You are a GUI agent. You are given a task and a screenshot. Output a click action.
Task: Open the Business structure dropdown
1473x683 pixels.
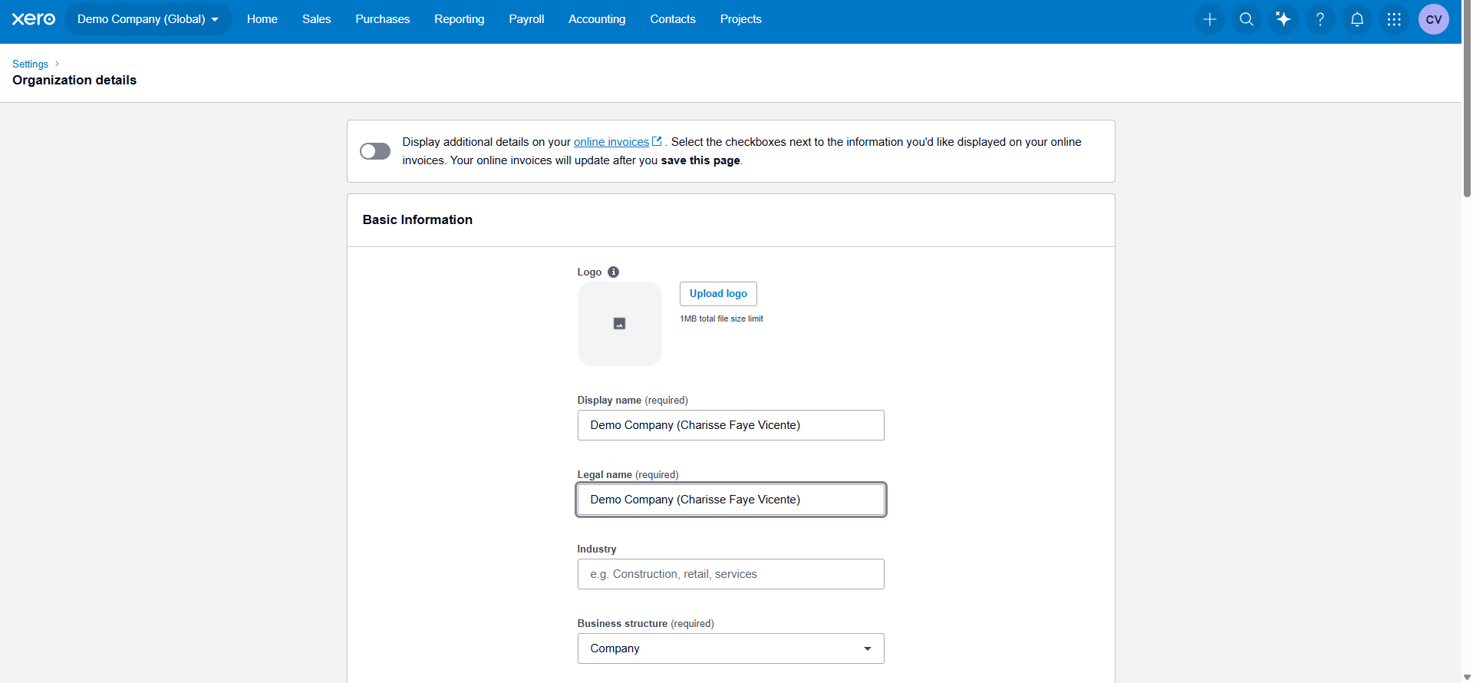[730, 648]
